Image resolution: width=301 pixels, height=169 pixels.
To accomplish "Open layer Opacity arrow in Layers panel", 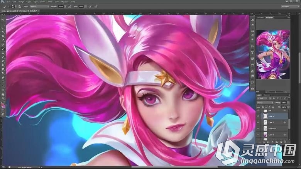I will 288,103.
